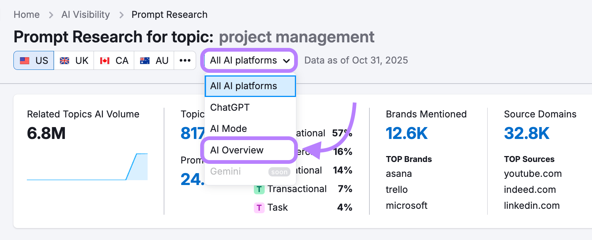Click the 7% Transactional percentage
The height and width of the screenshot is (240, 592).
click(x=345, y=189)
